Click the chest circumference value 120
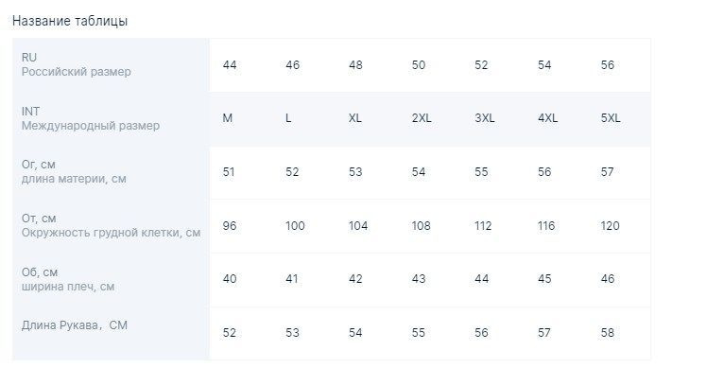The height and width of the screenshot is (368, 724). tap(610, 225)
